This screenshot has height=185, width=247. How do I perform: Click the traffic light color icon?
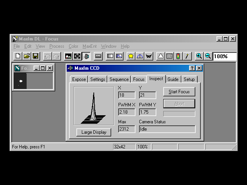178,56
